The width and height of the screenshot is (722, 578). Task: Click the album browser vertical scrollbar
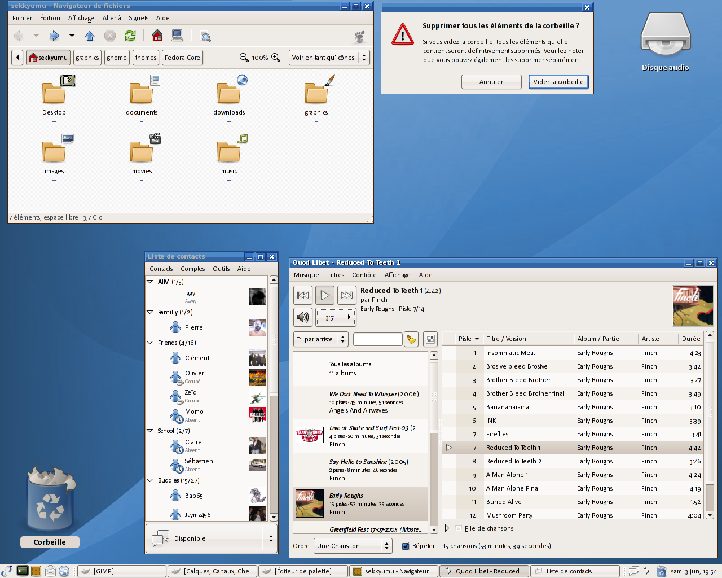click(434, 442)
